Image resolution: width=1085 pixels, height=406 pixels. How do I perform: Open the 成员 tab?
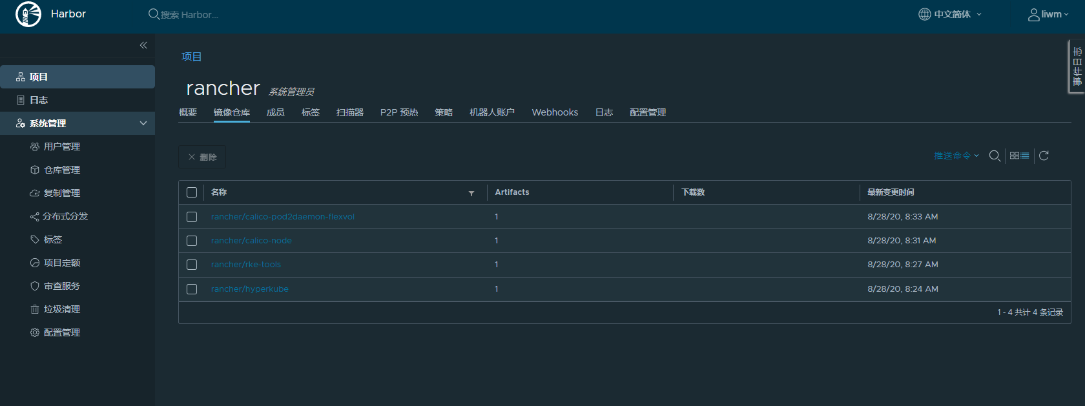click(276, 112)
